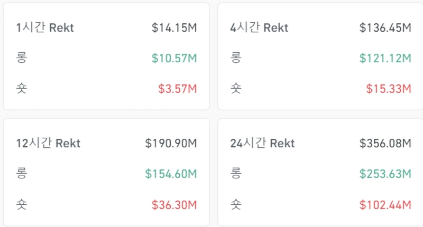Click the red $102.44M short value
Viewport: 423px width, 227px height.
[385, 204]
